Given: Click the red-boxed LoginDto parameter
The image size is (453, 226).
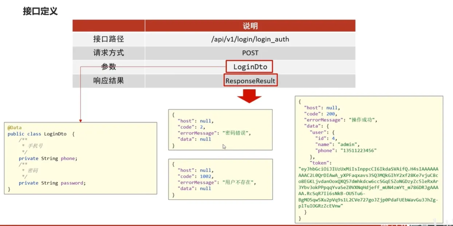Looking at the screenshot, I should pyautogui.click(x=250, y=67).
